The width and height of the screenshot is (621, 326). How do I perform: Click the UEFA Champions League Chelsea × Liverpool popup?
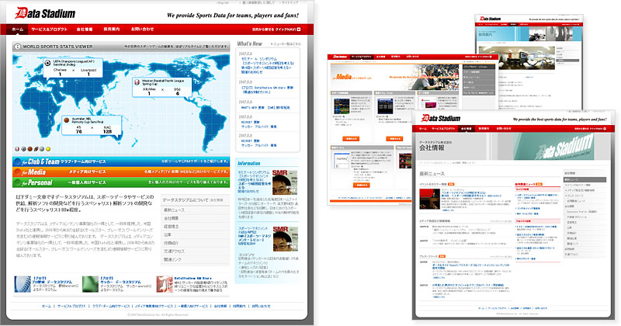[73, 68]
